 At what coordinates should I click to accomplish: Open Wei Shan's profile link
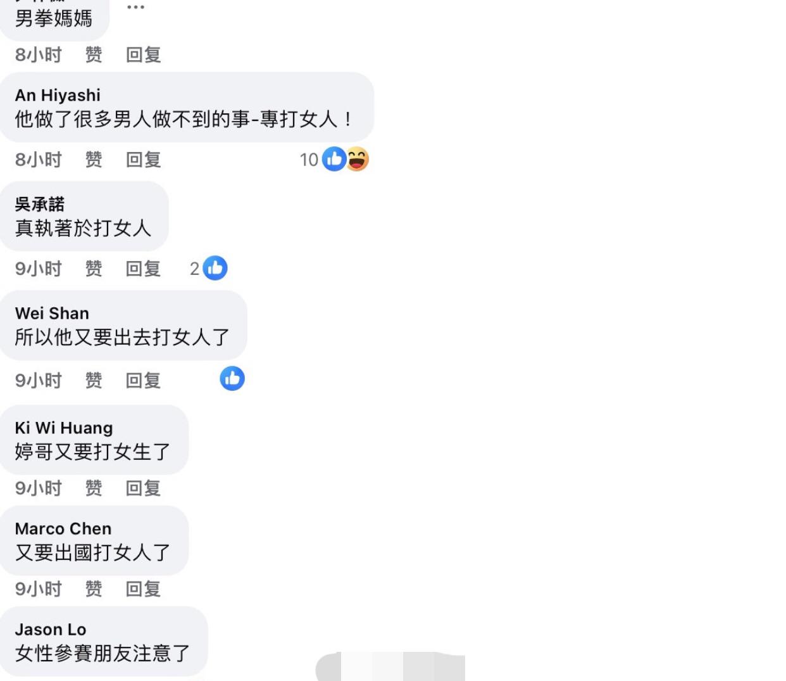pos(52,313)
